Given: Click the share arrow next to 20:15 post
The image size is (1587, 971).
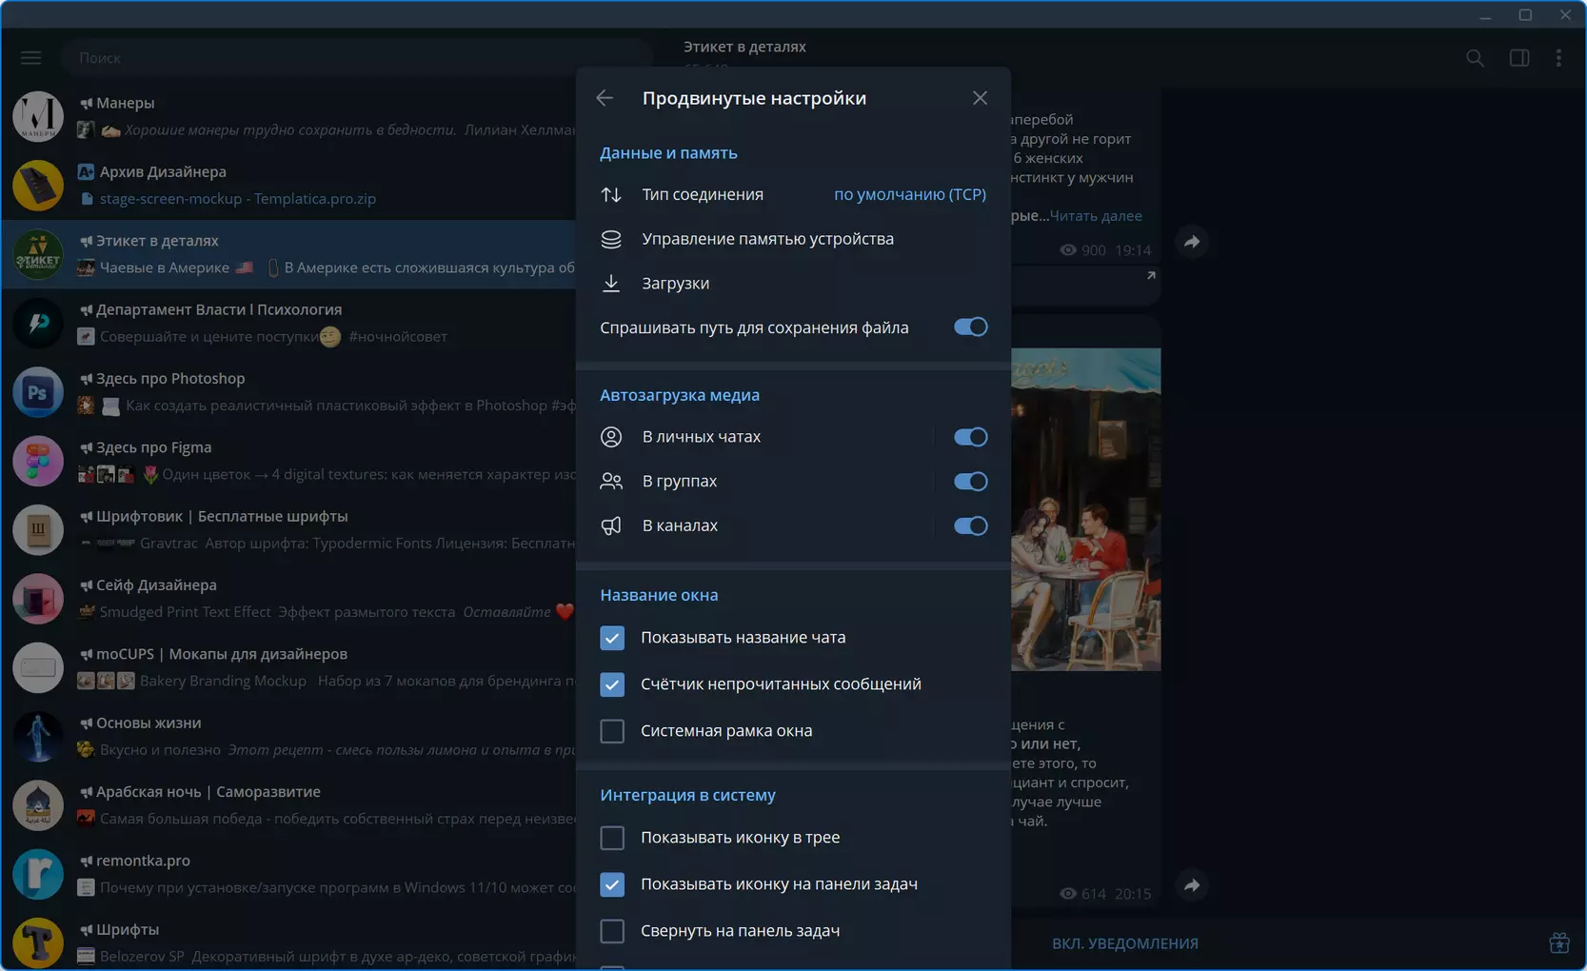Looking at the screenshot, I should [1192, 885].
